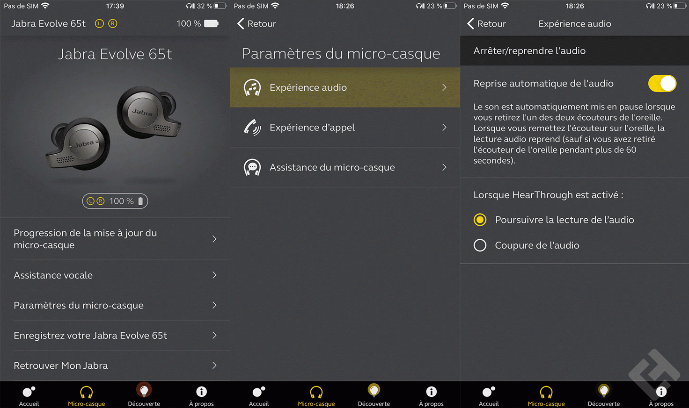Screen dimensions: 689x408
Task: Tap Découverte lightbulb icon in right screen
Action: click(603, 390)
